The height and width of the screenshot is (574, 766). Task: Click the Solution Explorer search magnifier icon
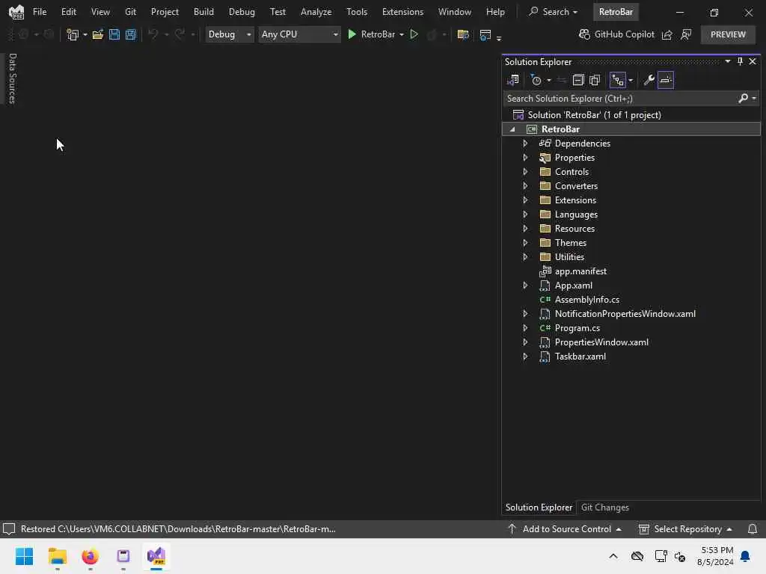point(743,98)
